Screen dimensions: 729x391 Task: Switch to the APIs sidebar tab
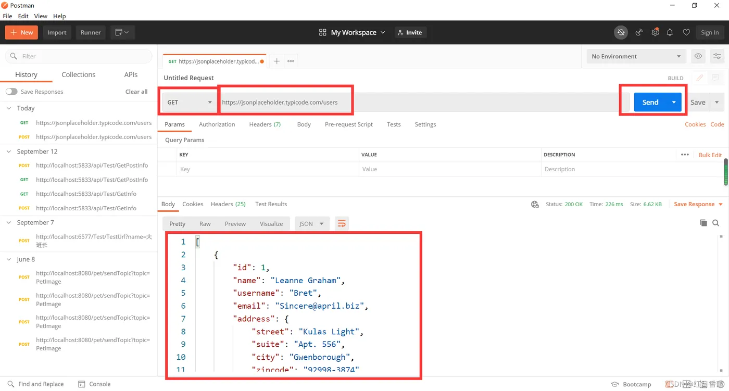pos(131,74)
